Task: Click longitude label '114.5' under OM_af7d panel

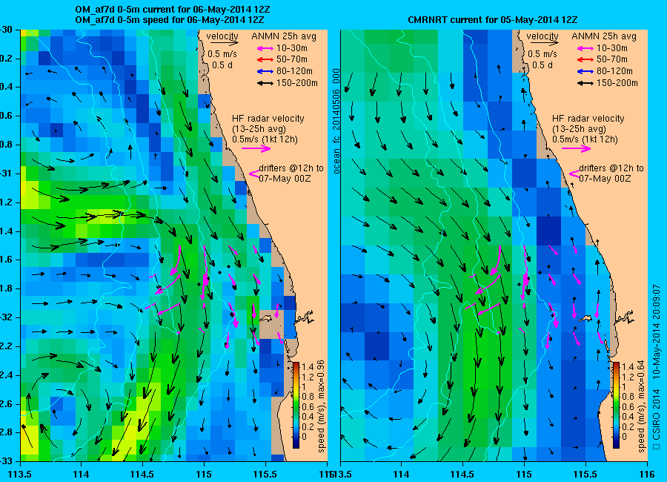Action: (142, 475)
